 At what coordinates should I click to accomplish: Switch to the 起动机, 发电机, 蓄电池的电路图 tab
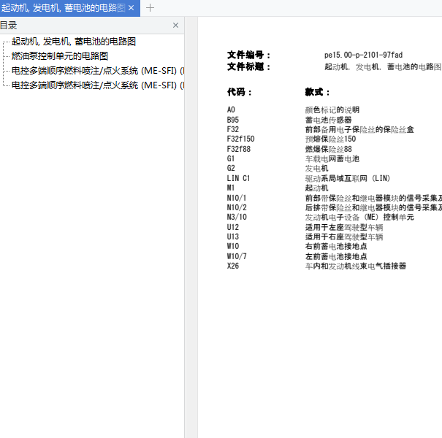tap(63, 8)
